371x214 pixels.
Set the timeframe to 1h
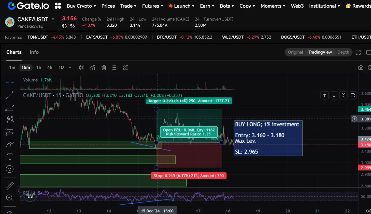click(39, 67)
